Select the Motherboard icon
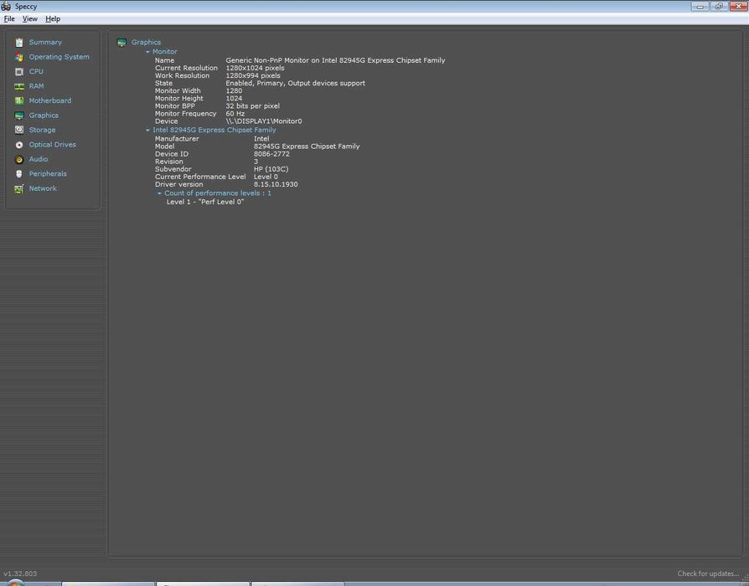 pos(19,100)
